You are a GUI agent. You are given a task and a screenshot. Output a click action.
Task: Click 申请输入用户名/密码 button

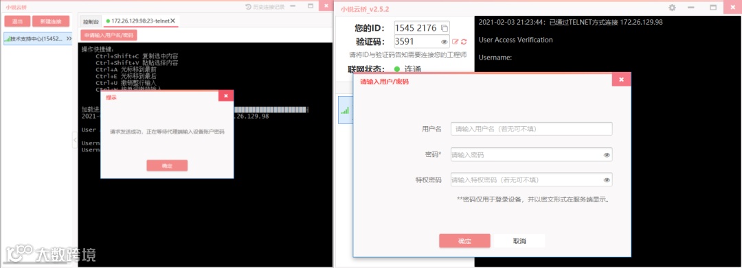coord(109,36)
